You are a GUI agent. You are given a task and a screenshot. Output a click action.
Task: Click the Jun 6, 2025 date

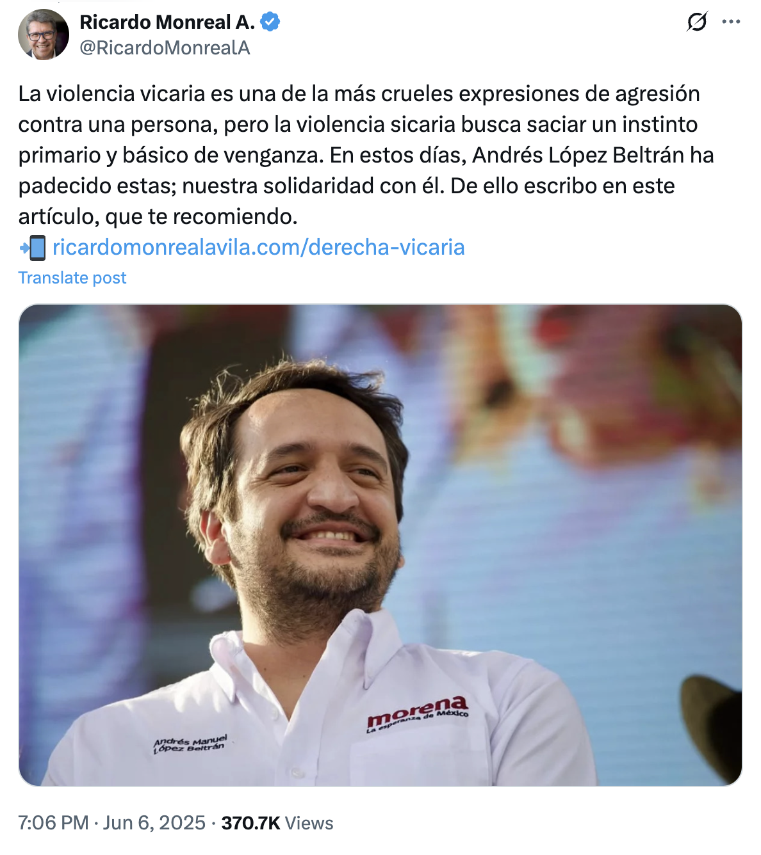click(154, 823)
